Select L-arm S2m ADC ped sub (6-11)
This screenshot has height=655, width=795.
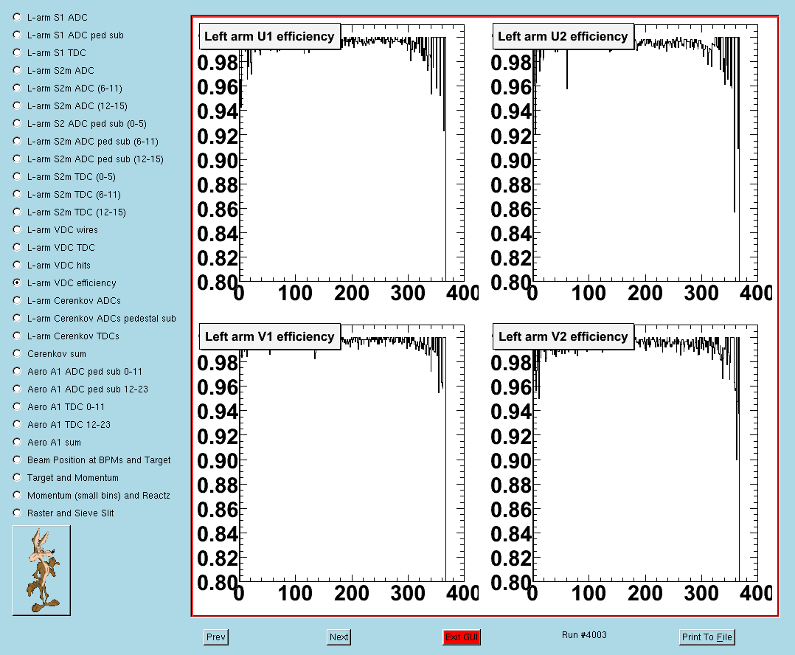pos(17,142)
